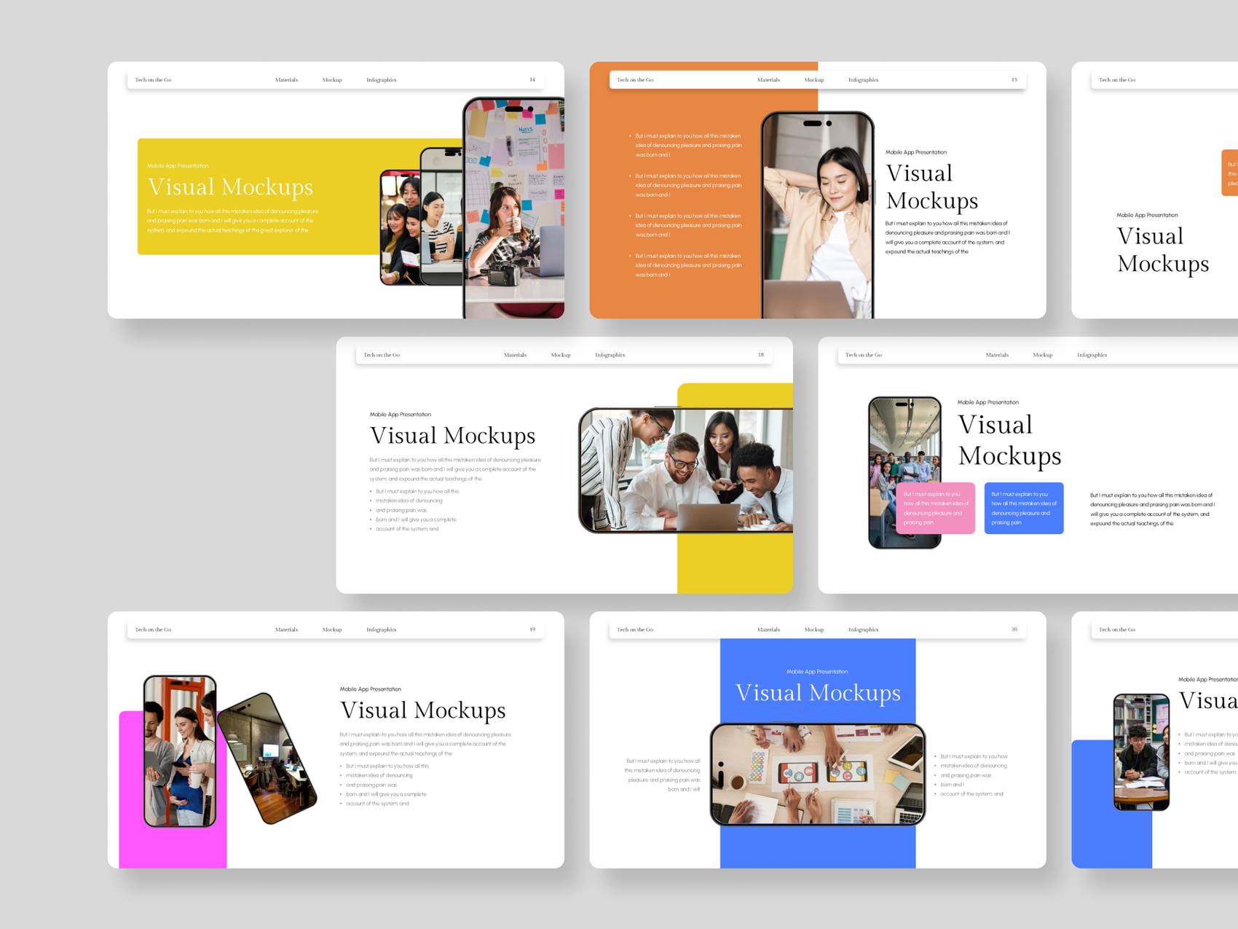1238x929 pixels.
Task: Select Mockup in slide 14's navigation bar
Action: tap(332, 80)
